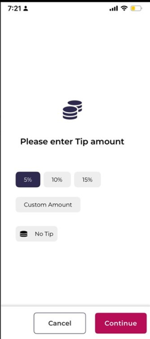Tap the divider line above Cancel and Continue

point(75,306)
